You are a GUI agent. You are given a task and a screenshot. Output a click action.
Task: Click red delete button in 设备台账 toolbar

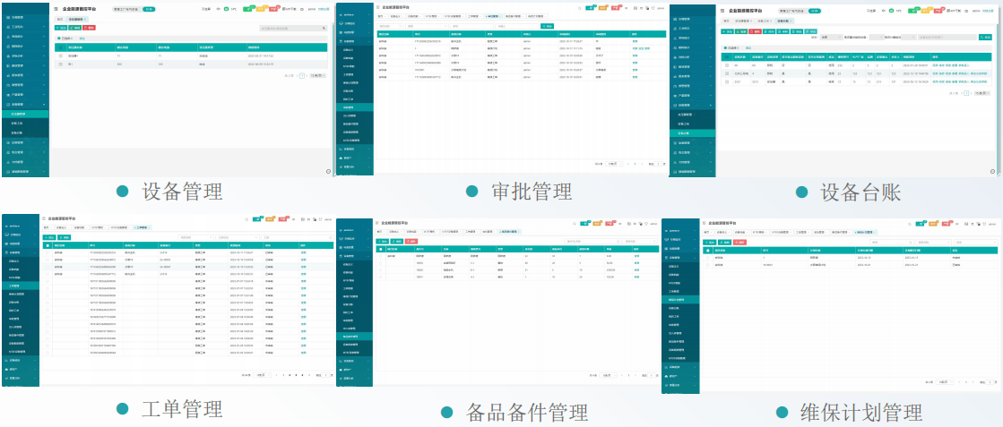[755, 31]
